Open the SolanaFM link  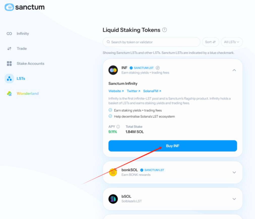[152, 91]
